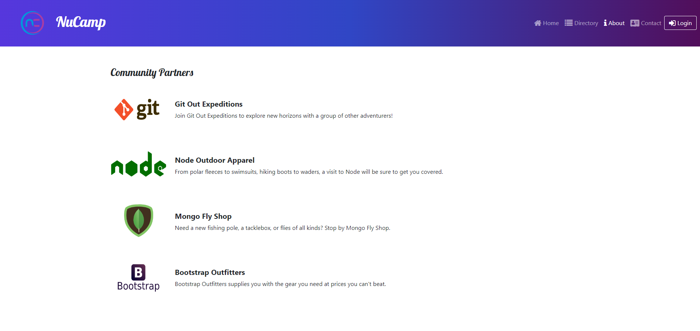The image size is (700, 331).
Task: Click the address card icon beside Contact
Action: pyautogui.click(x=635, y=23)
